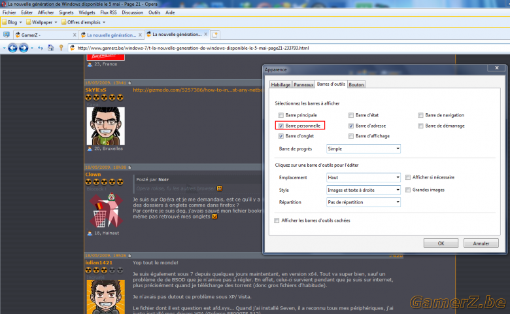Screen dimensions: 510x314
Task: Open the Signets menu
Action: click(x=66, y=12)
